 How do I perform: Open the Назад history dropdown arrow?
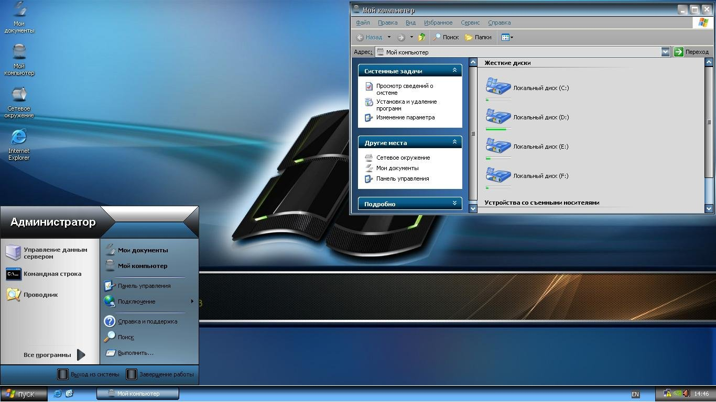coord(389,37)
